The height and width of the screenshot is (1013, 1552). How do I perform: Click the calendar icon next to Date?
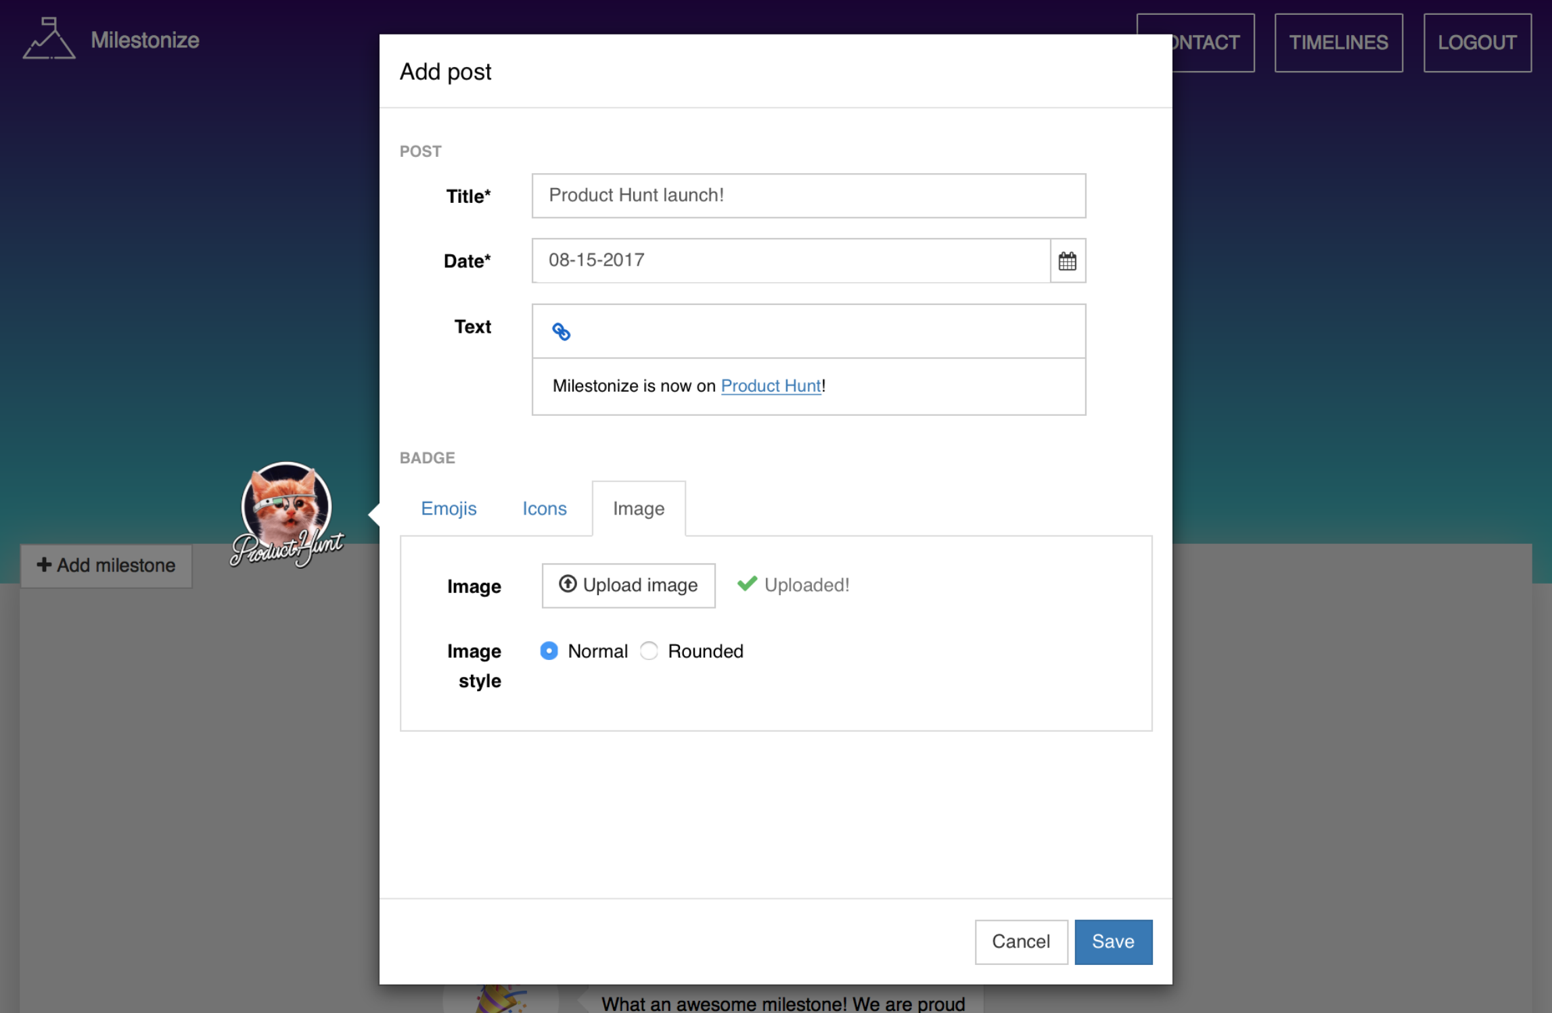1067,261
